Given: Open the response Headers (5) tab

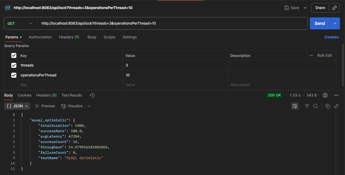Looking at the screenshot, I should point(46,95).
